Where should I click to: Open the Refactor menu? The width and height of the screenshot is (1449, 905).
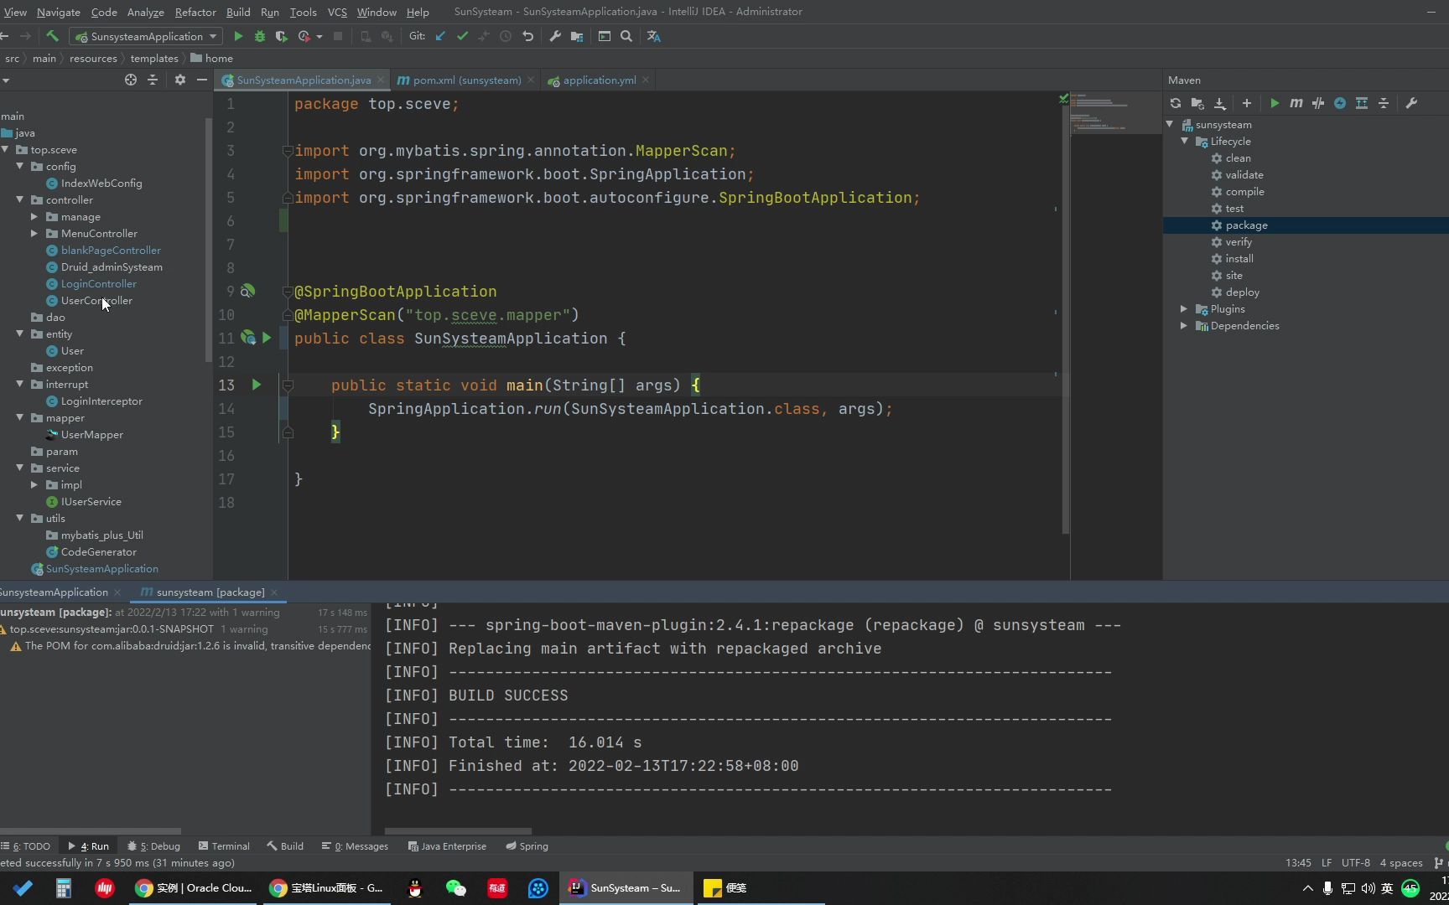pyautogui.click(x=195, y=12)
